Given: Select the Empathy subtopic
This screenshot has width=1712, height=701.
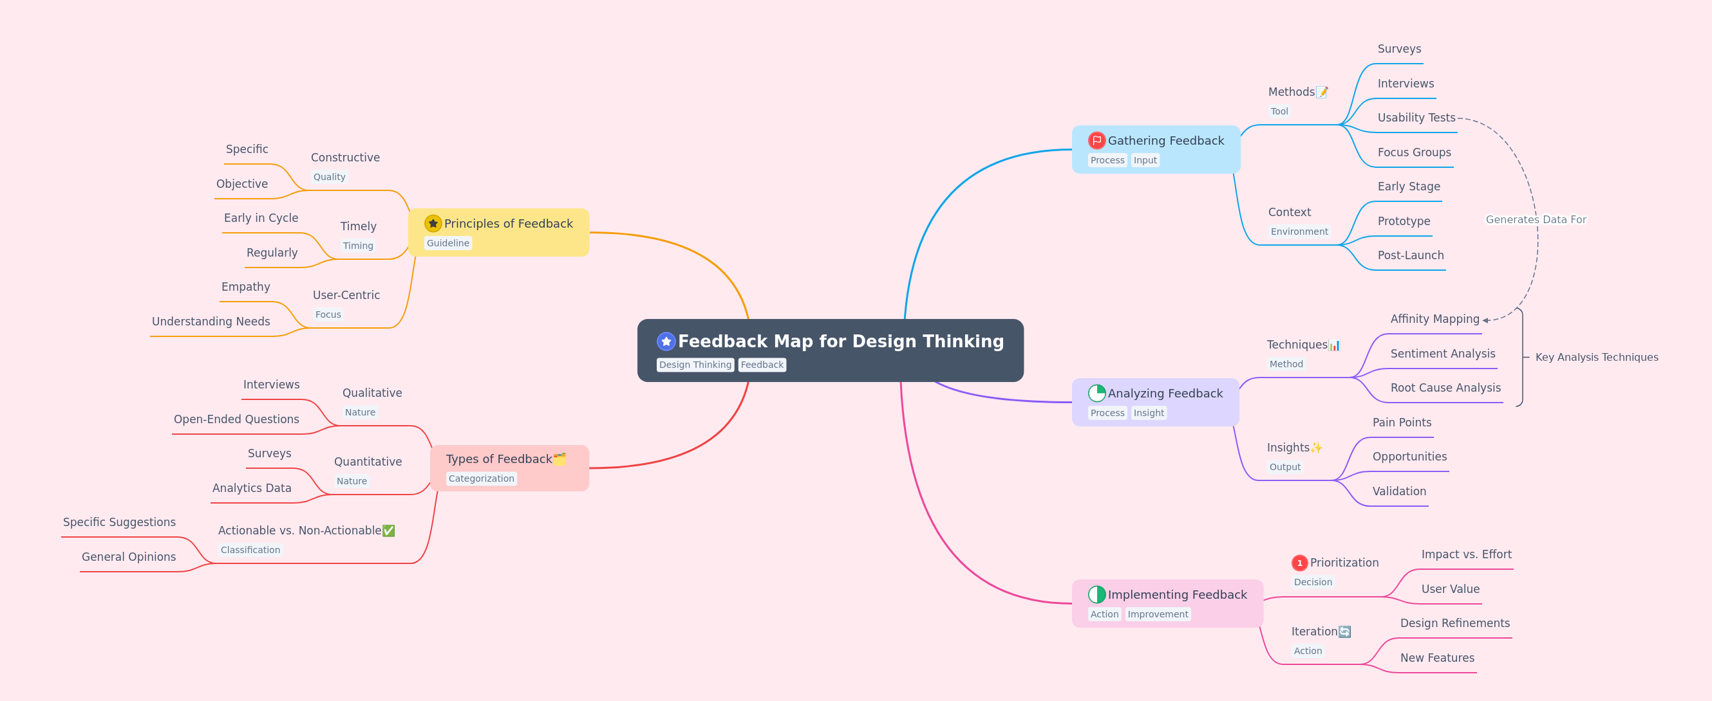Looking at the screenshot, I should [245, 287].
